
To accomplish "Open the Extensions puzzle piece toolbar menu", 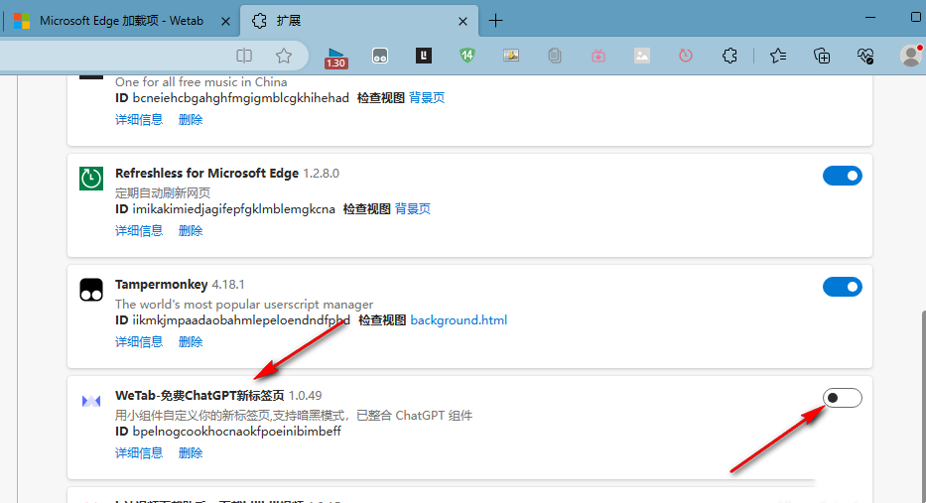I will click(729, 56).
